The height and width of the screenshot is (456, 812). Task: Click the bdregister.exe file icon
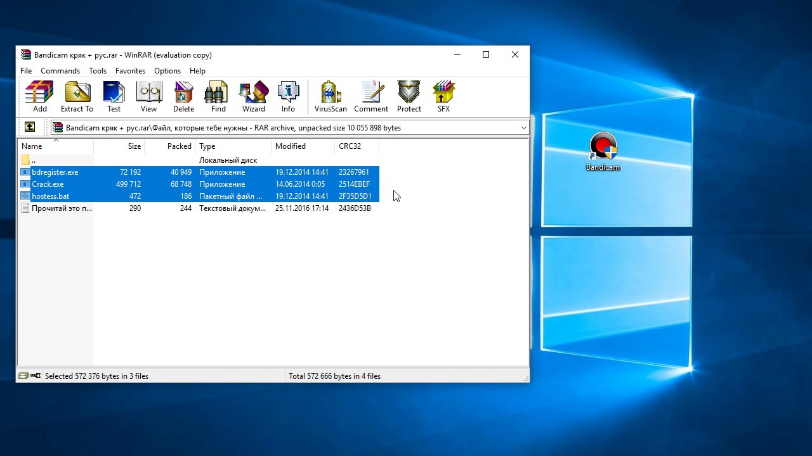25,172
